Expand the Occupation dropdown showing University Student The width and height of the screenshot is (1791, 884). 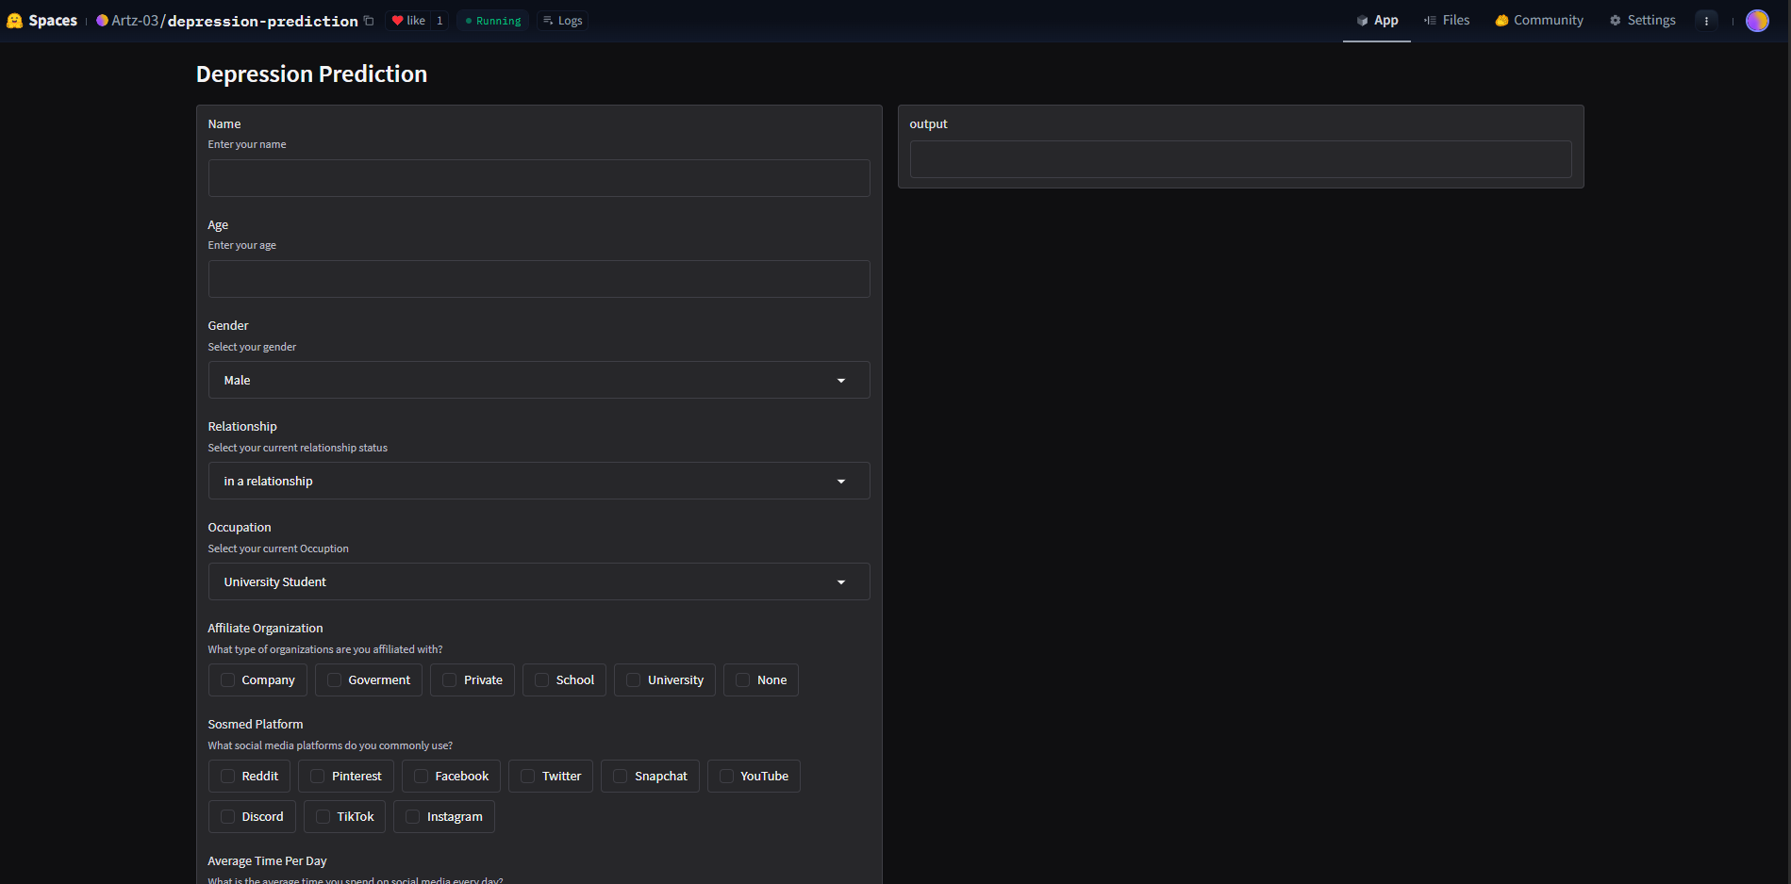(x=539, y=582)
